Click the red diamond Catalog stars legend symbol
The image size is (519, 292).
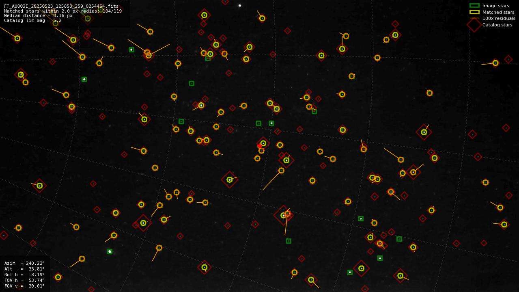(x=474, y=24)
